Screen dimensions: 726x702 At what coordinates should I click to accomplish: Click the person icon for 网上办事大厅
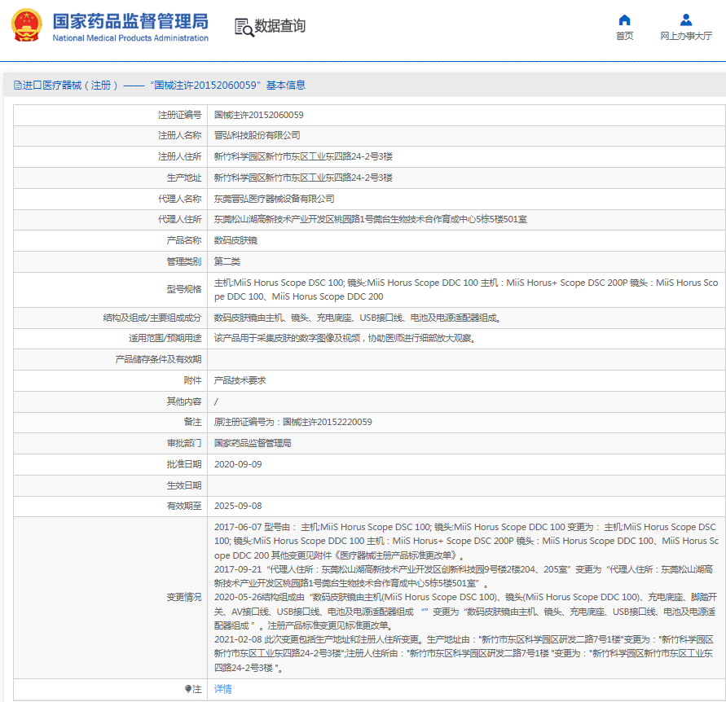tap(685, 20)
